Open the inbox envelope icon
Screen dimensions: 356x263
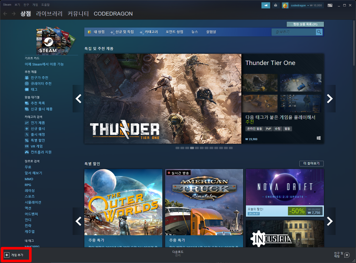coord(275,5)
